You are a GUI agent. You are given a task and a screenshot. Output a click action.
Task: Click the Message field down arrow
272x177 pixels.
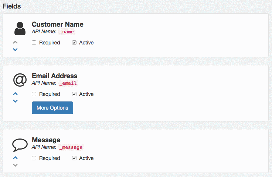point(15,165)
